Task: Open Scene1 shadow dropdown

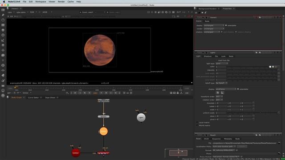Action: point(212,32)
